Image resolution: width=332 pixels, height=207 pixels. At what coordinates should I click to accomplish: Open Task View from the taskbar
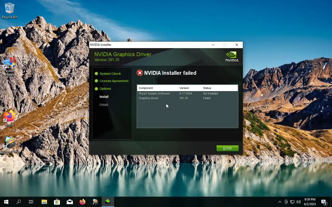click(x=31, y=202)
